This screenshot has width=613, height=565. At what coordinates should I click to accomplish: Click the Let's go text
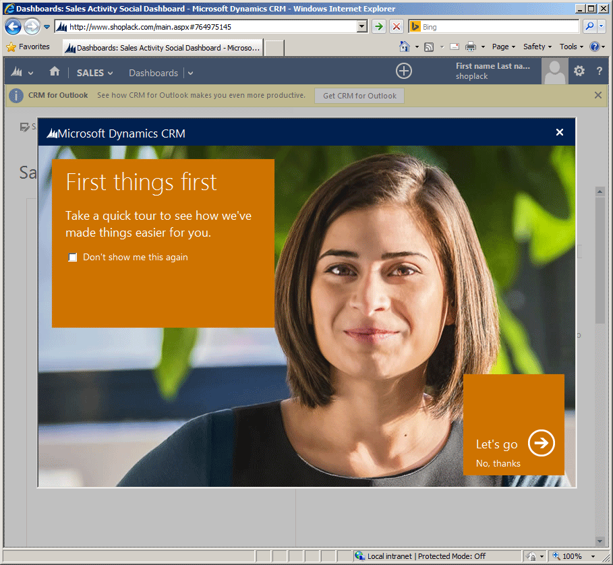pos(496,445)
